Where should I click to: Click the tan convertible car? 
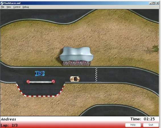[75, 79]
